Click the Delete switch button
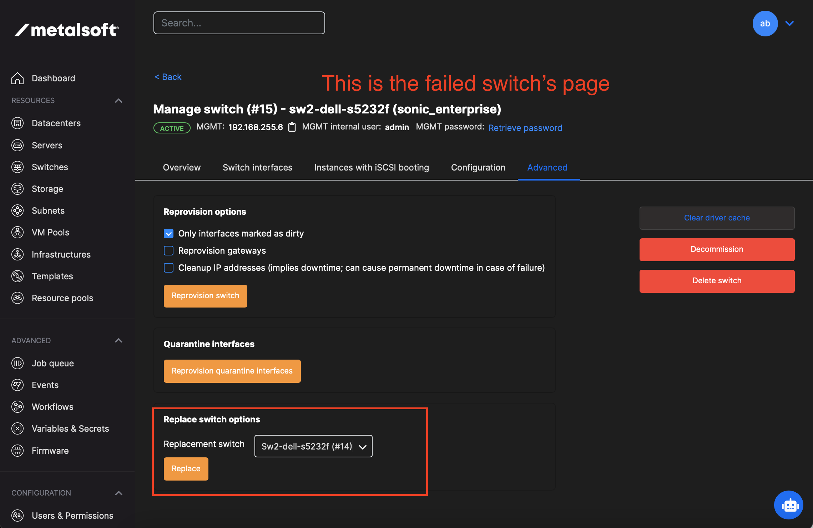This screenshot has width=813, height=528. click(x=717, y=281)
